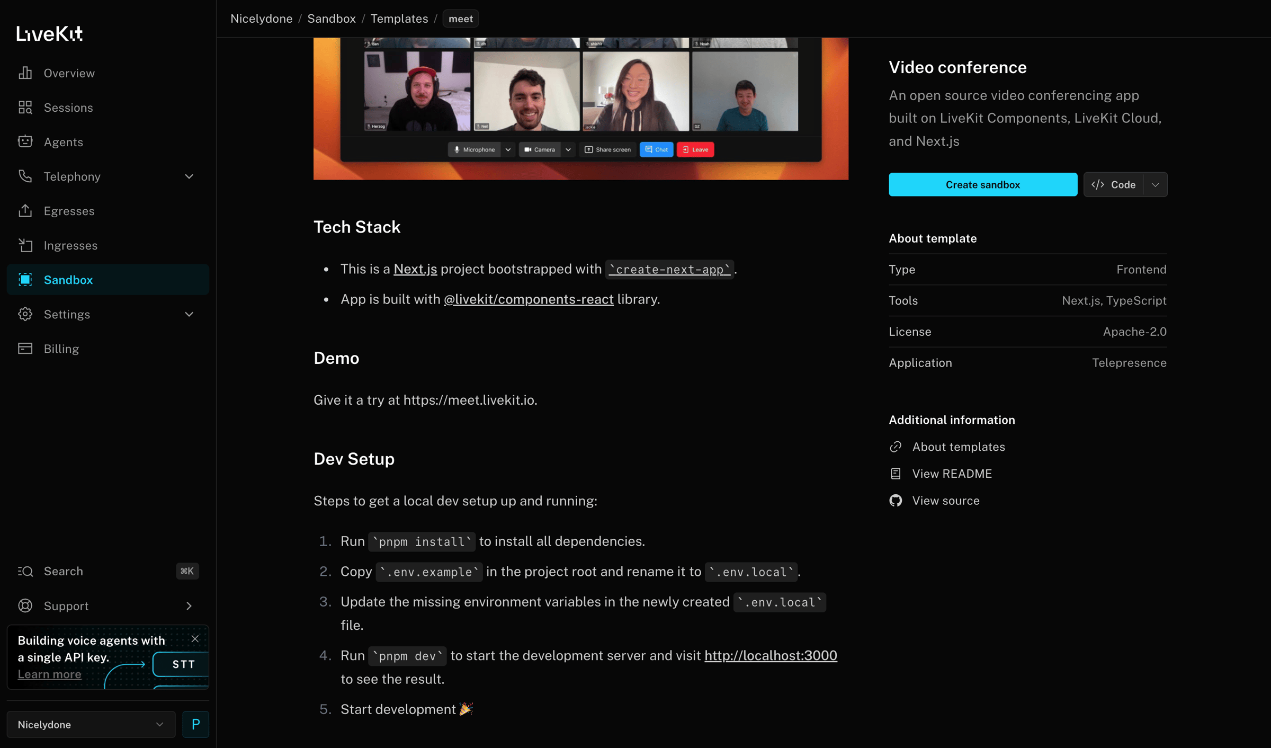Go to Overview in the sidebar
Viewport: 1271px width, 748px height.
click(x=108, y=73)
